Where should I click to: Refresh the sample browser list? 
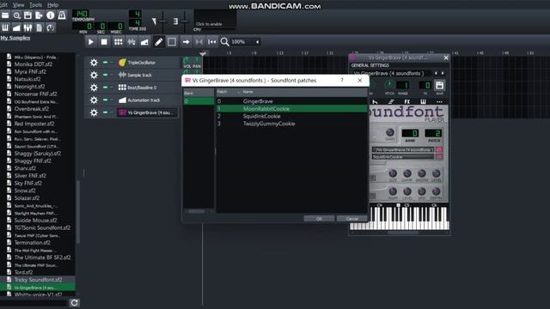pyautogui.click(x=75, y=303)
